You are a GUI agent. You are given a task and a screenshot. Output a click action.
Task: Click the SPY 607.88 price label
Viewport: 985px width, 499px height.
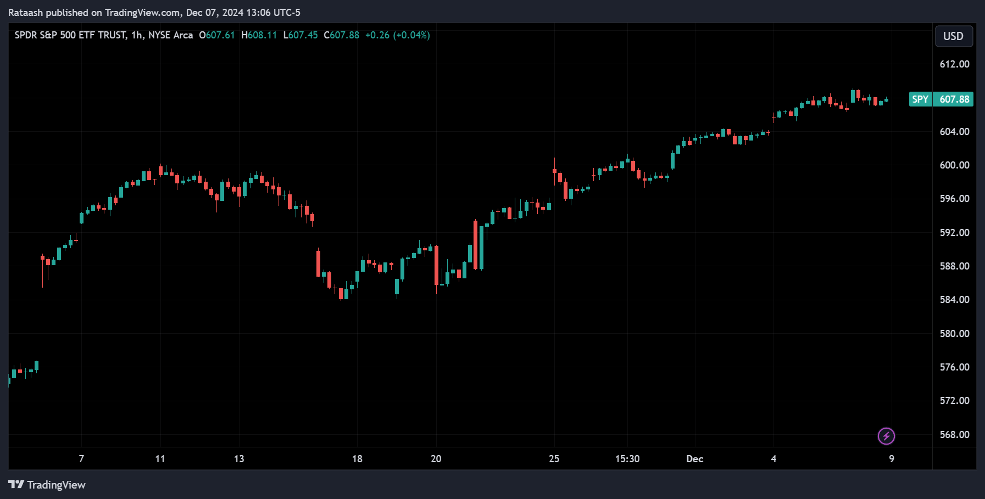pos(941,99)
